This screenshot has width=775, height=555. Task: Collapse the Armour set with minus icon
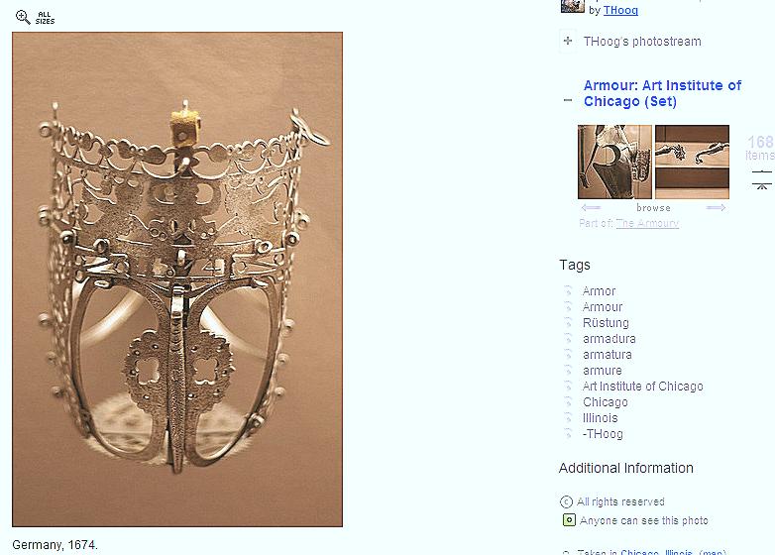point(568,100)
